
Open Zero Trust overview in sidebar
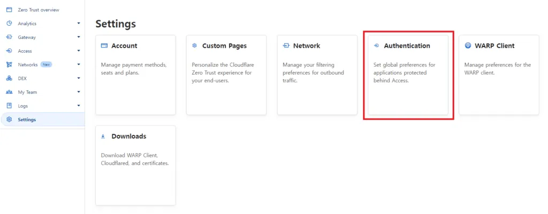click(x=39, y=10)
